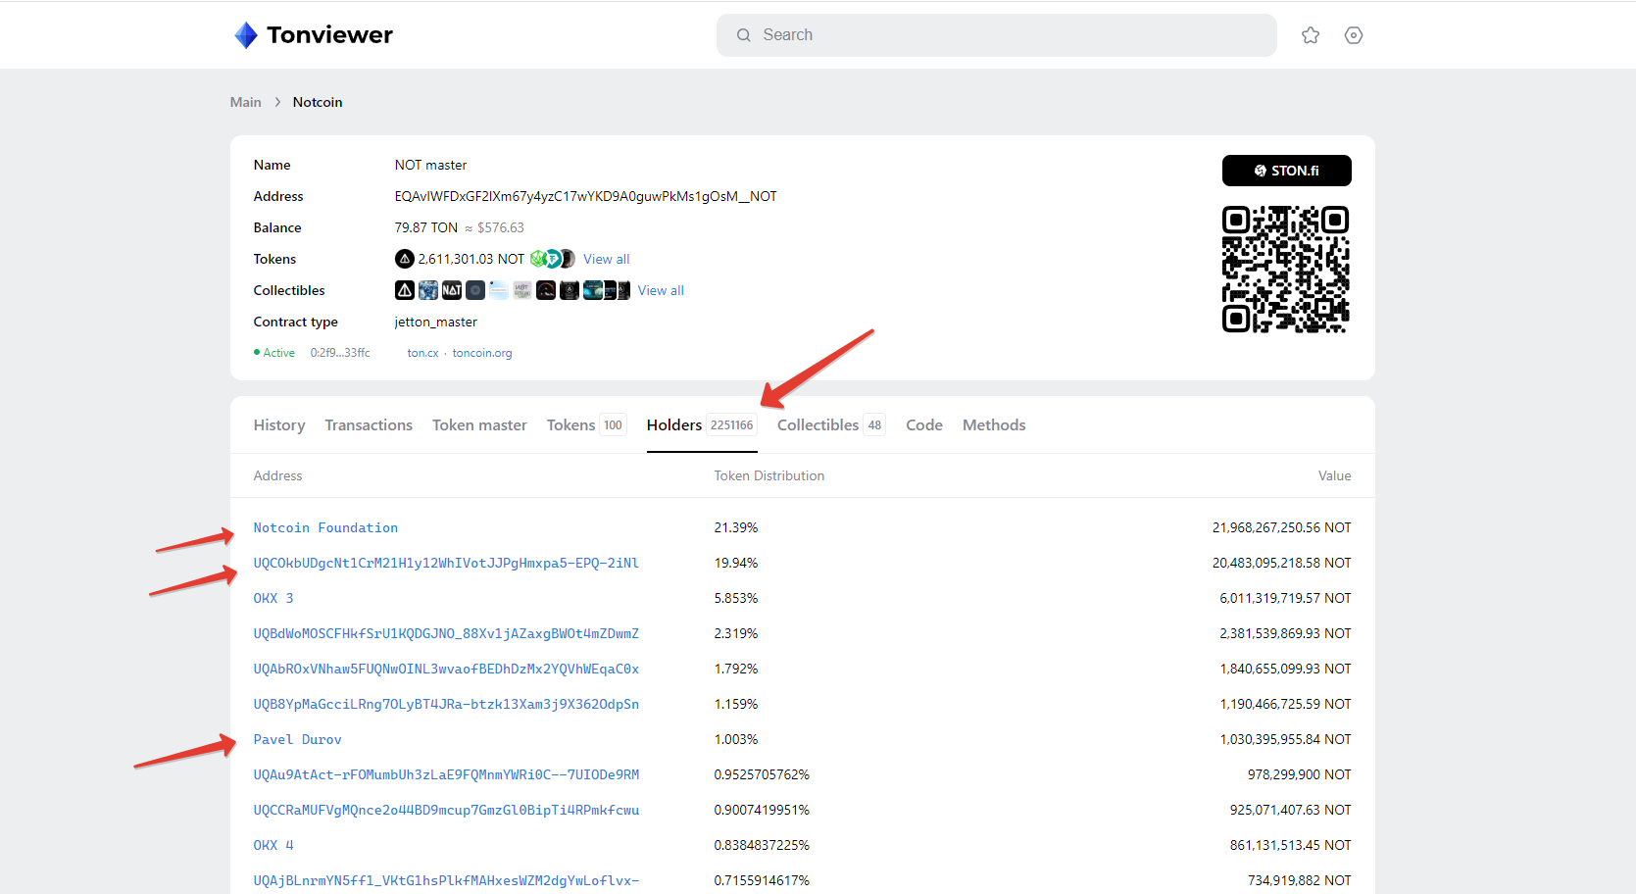Open the black triangle Notcoin collectible
This screenshot has height=894, width=1636.
pyautogui.click(x=405, y=290)
